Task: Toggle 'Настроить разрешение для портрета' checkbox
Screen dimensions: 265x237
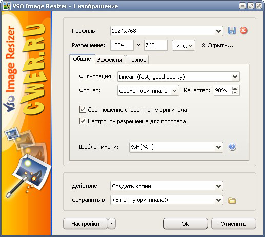Action: pyautogui.click(x=83, y=121)
